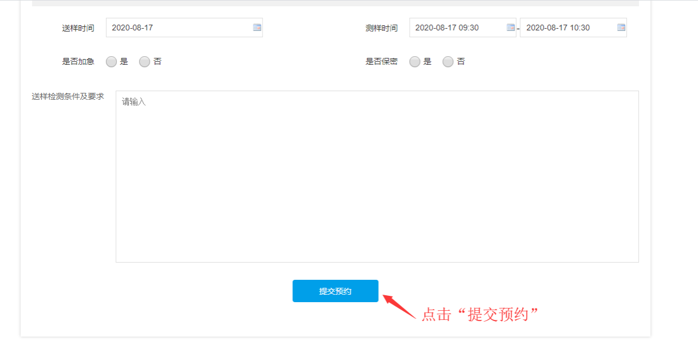
Task: Click the 测样时间 label
Action: 381,28
